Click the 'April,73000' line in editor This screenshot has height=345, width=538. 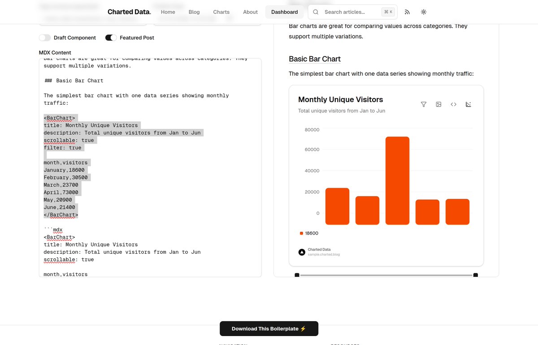pyautogui.click(x=61, y=192)
